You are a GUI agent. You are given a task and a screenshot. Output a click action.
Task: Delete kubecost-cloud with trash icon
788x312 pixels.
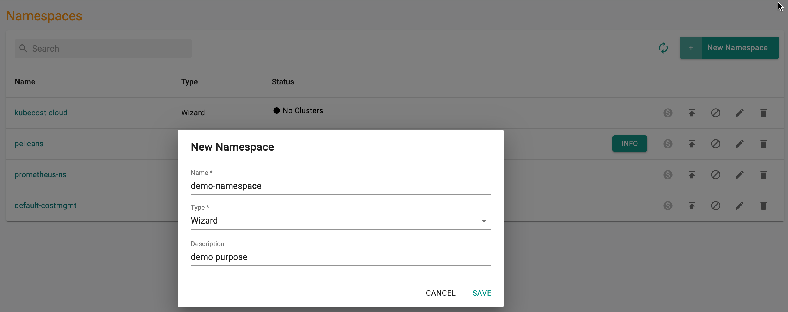(764, 113)
